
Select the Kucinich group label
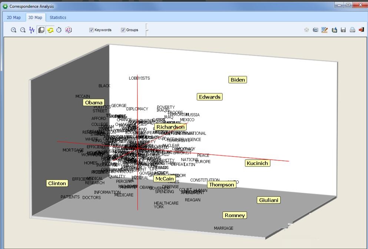258,163
